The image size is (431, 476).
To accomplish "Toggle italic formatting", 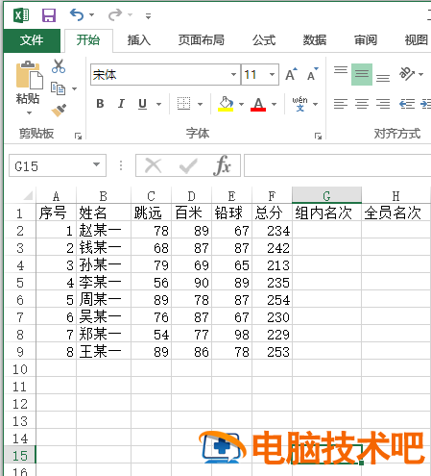I will click(121, 104).
